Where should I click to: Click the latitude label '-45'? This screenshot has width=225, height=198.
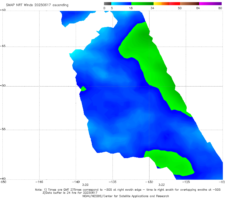(x=3, y=46)
